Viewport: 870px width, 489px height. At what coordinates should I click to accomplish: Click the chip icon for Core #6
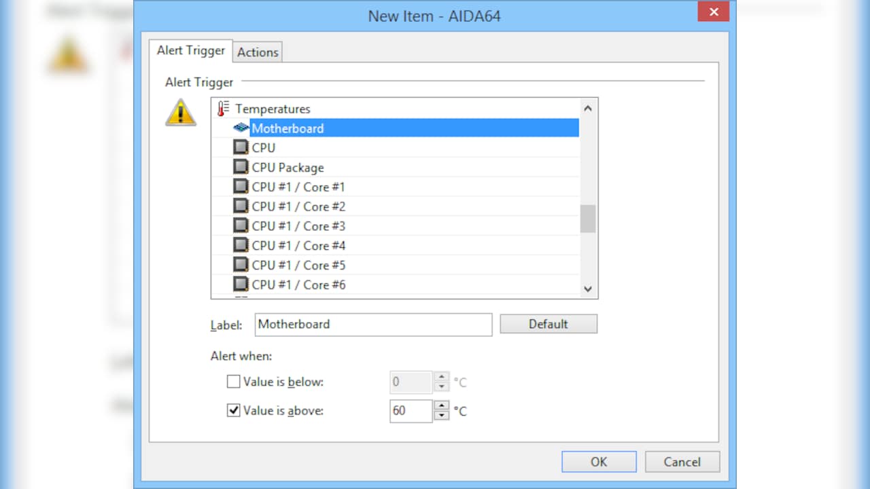(x=241, y=285)
